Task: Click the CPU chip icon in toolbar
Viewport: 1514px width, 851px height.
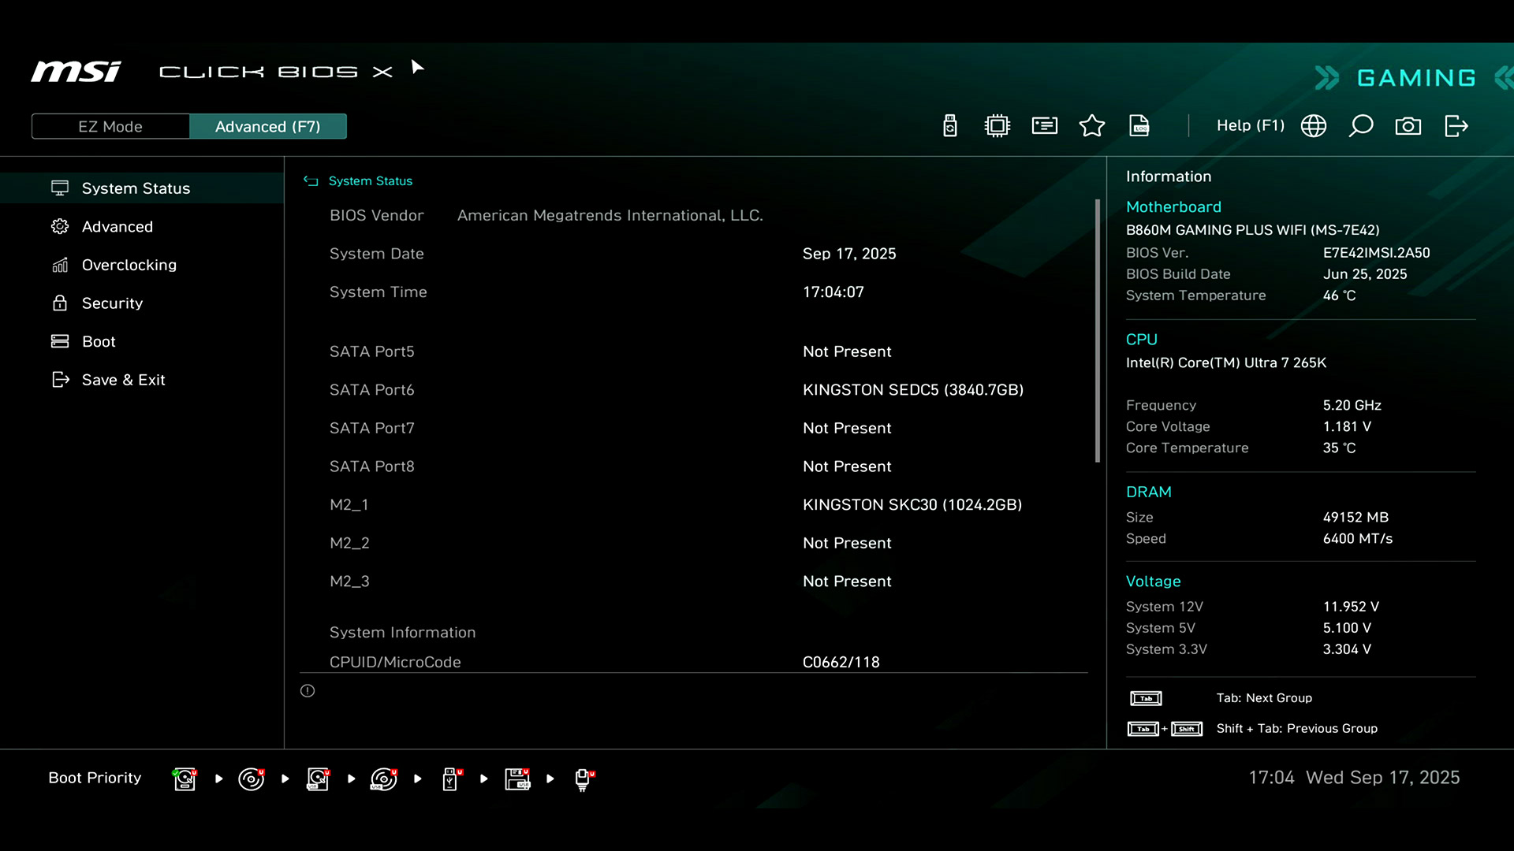Action: 998,126
